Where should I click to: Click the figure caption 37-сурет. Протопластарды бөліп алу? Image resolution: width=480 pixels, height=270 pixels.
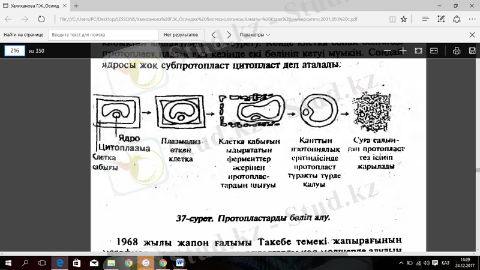pos(253,218)
